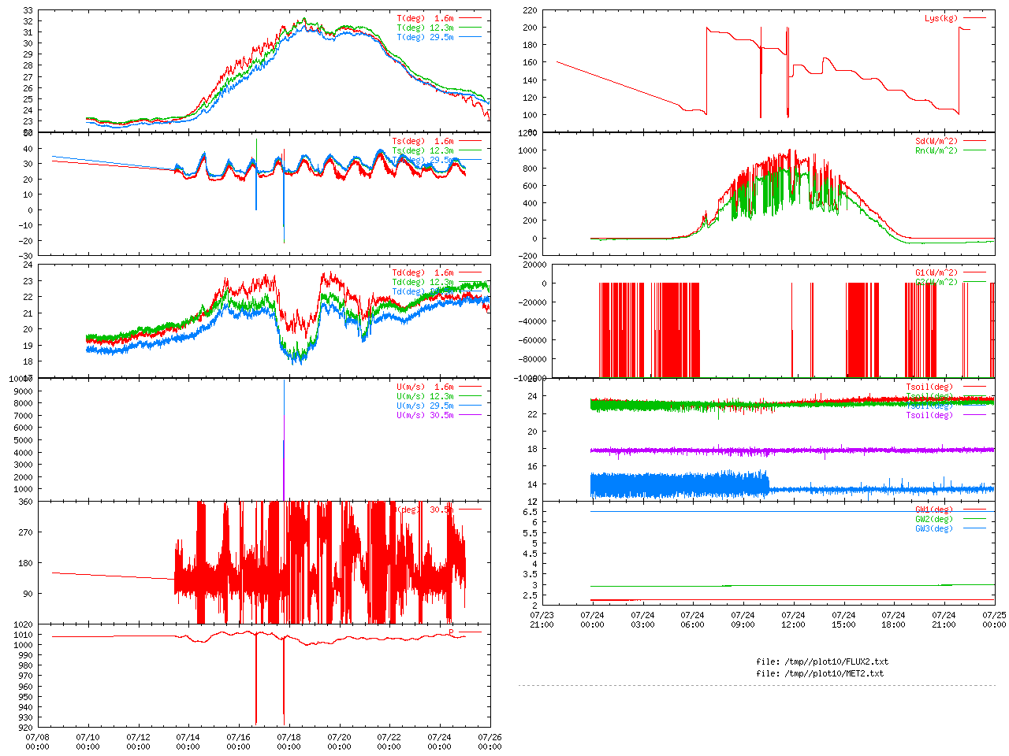This screenshot has width=1009, height=756.
Task: Click the green "T(deg) 12.3m" legend label
Action: tap(426, 28)
